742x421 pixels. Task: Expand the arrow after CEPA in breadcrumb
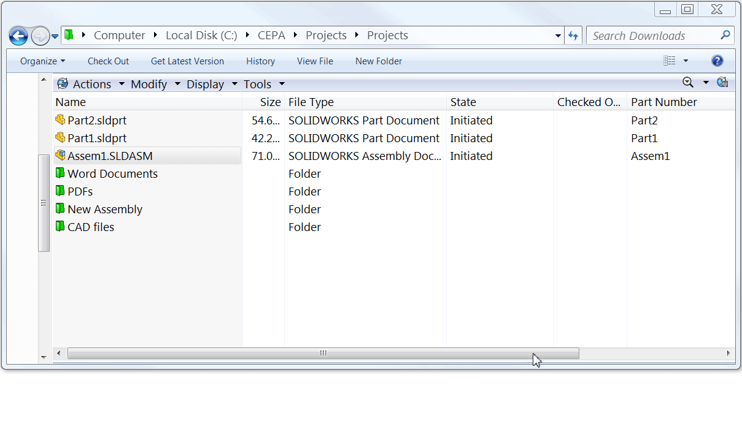[x=296, y=36]
